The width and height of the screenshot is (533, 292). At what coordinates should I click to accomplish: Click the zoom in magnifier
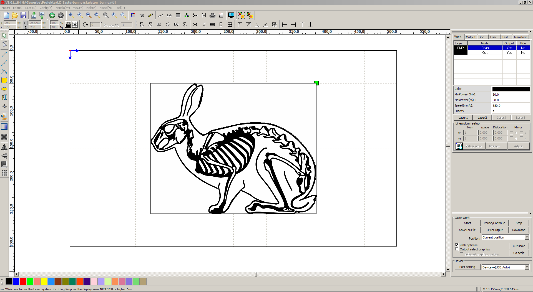click(x=80, y=15)
